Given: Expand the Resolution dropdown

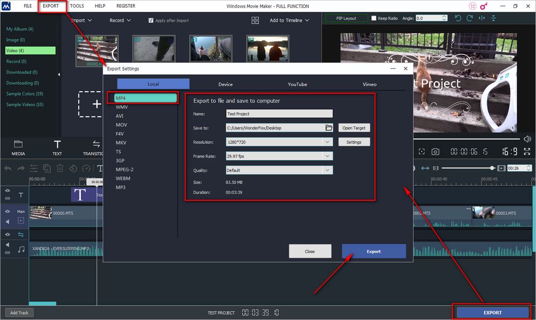Looking at the screenshot, I should (327, 142).
